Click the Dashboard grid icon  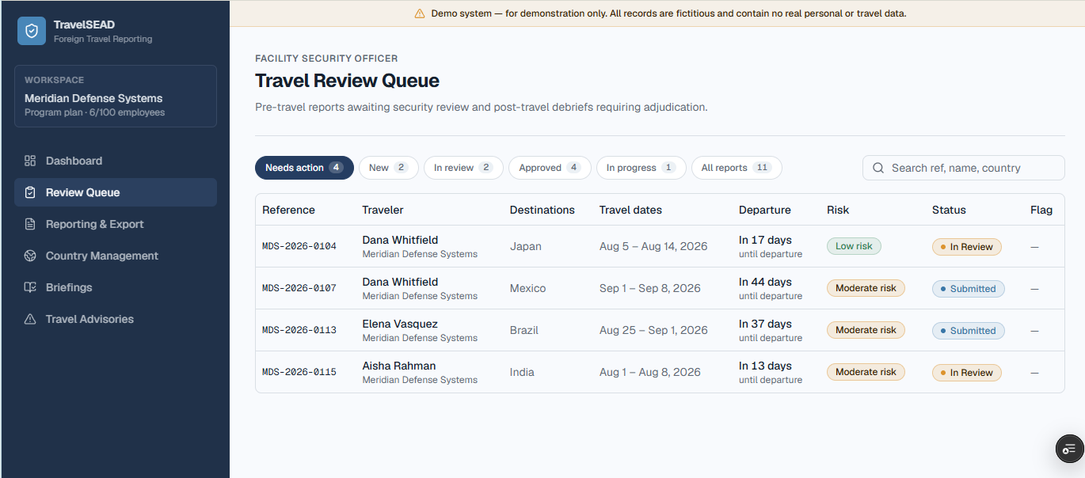click(x=30, y=161)
